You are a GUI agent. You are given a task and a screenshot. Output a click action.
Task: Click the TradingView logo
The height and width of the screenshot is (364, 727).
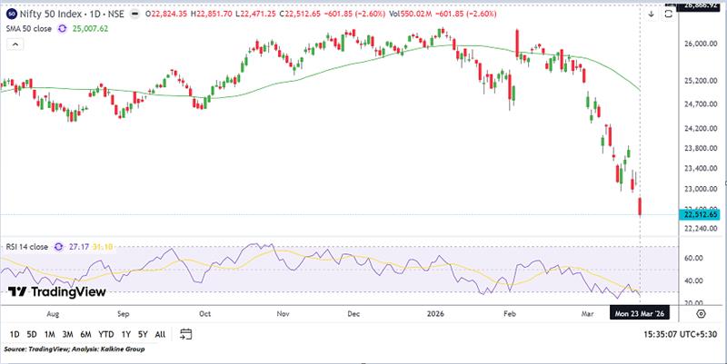tap(56, 291)
